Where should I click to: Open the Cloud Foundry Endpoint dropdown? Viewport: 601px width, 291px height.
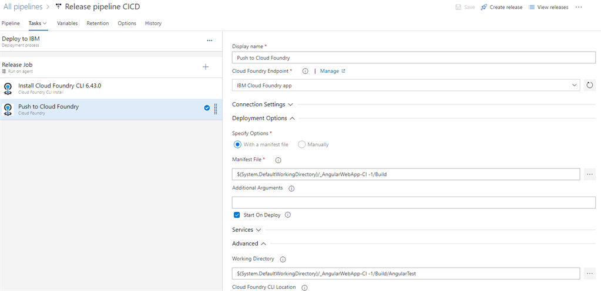[x=406, y=86]
